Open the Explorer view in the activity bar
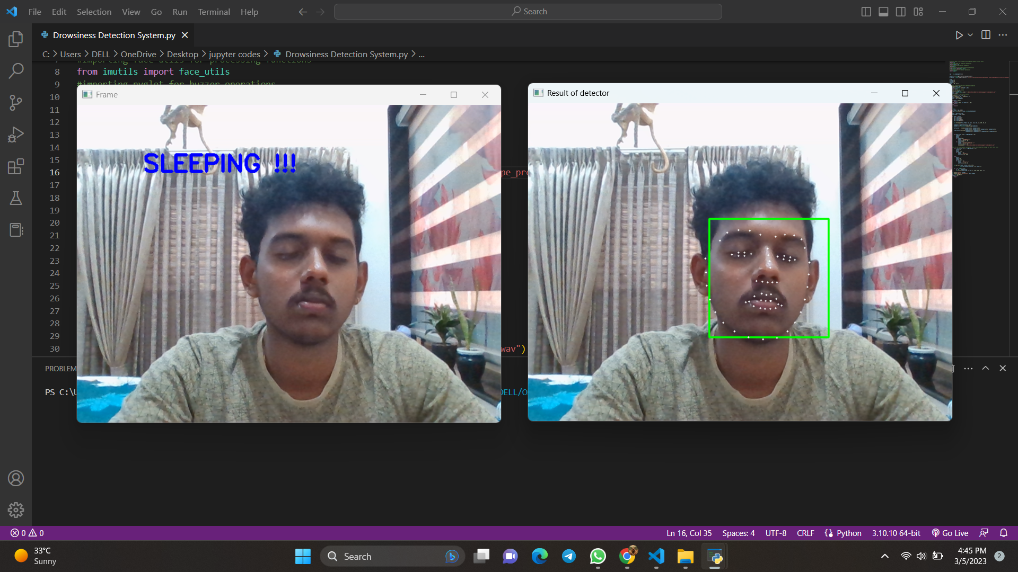 coord(15,38)
